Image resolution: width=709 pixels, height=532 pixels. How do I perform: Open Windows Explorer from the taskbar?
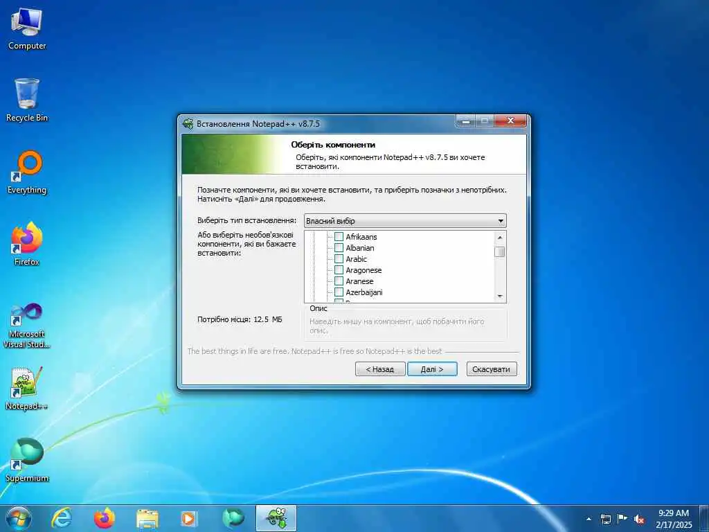(x=147, y=518)
